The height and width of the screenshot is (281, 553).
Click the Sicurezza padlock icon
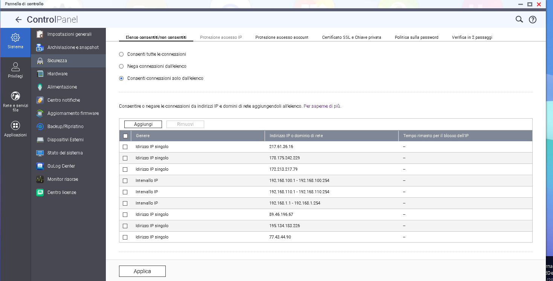coord(40,61)
